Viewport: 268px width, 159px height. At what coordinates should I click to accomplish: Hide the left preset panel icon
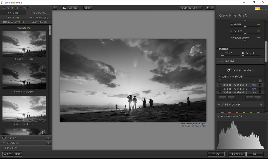[55, 8]
